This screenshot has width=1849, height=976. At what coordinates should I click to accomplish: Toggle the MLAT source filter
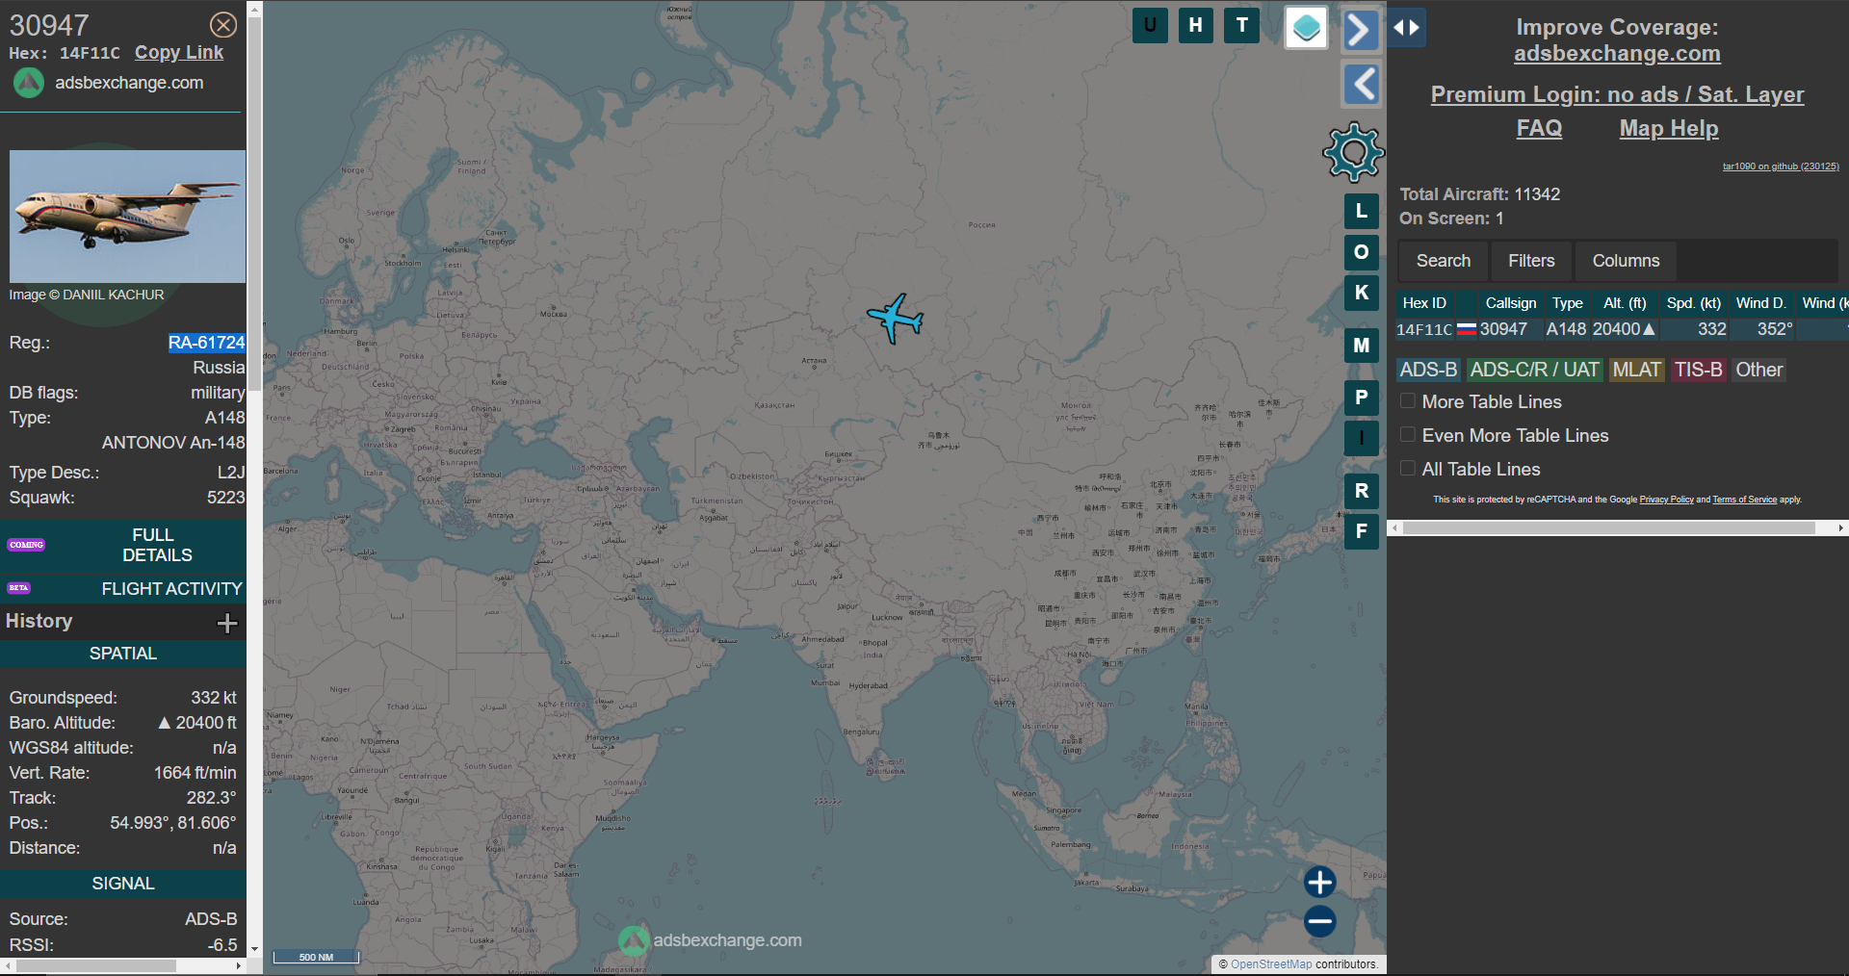tap(1636, 370)
